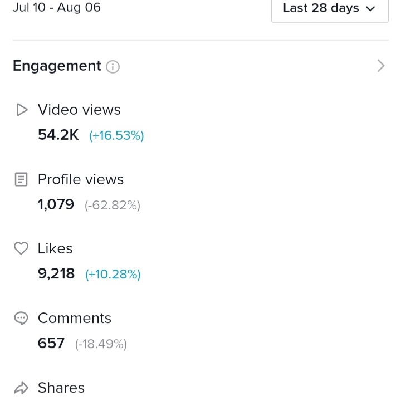Click the 54.2K video views count

point(58,135)
